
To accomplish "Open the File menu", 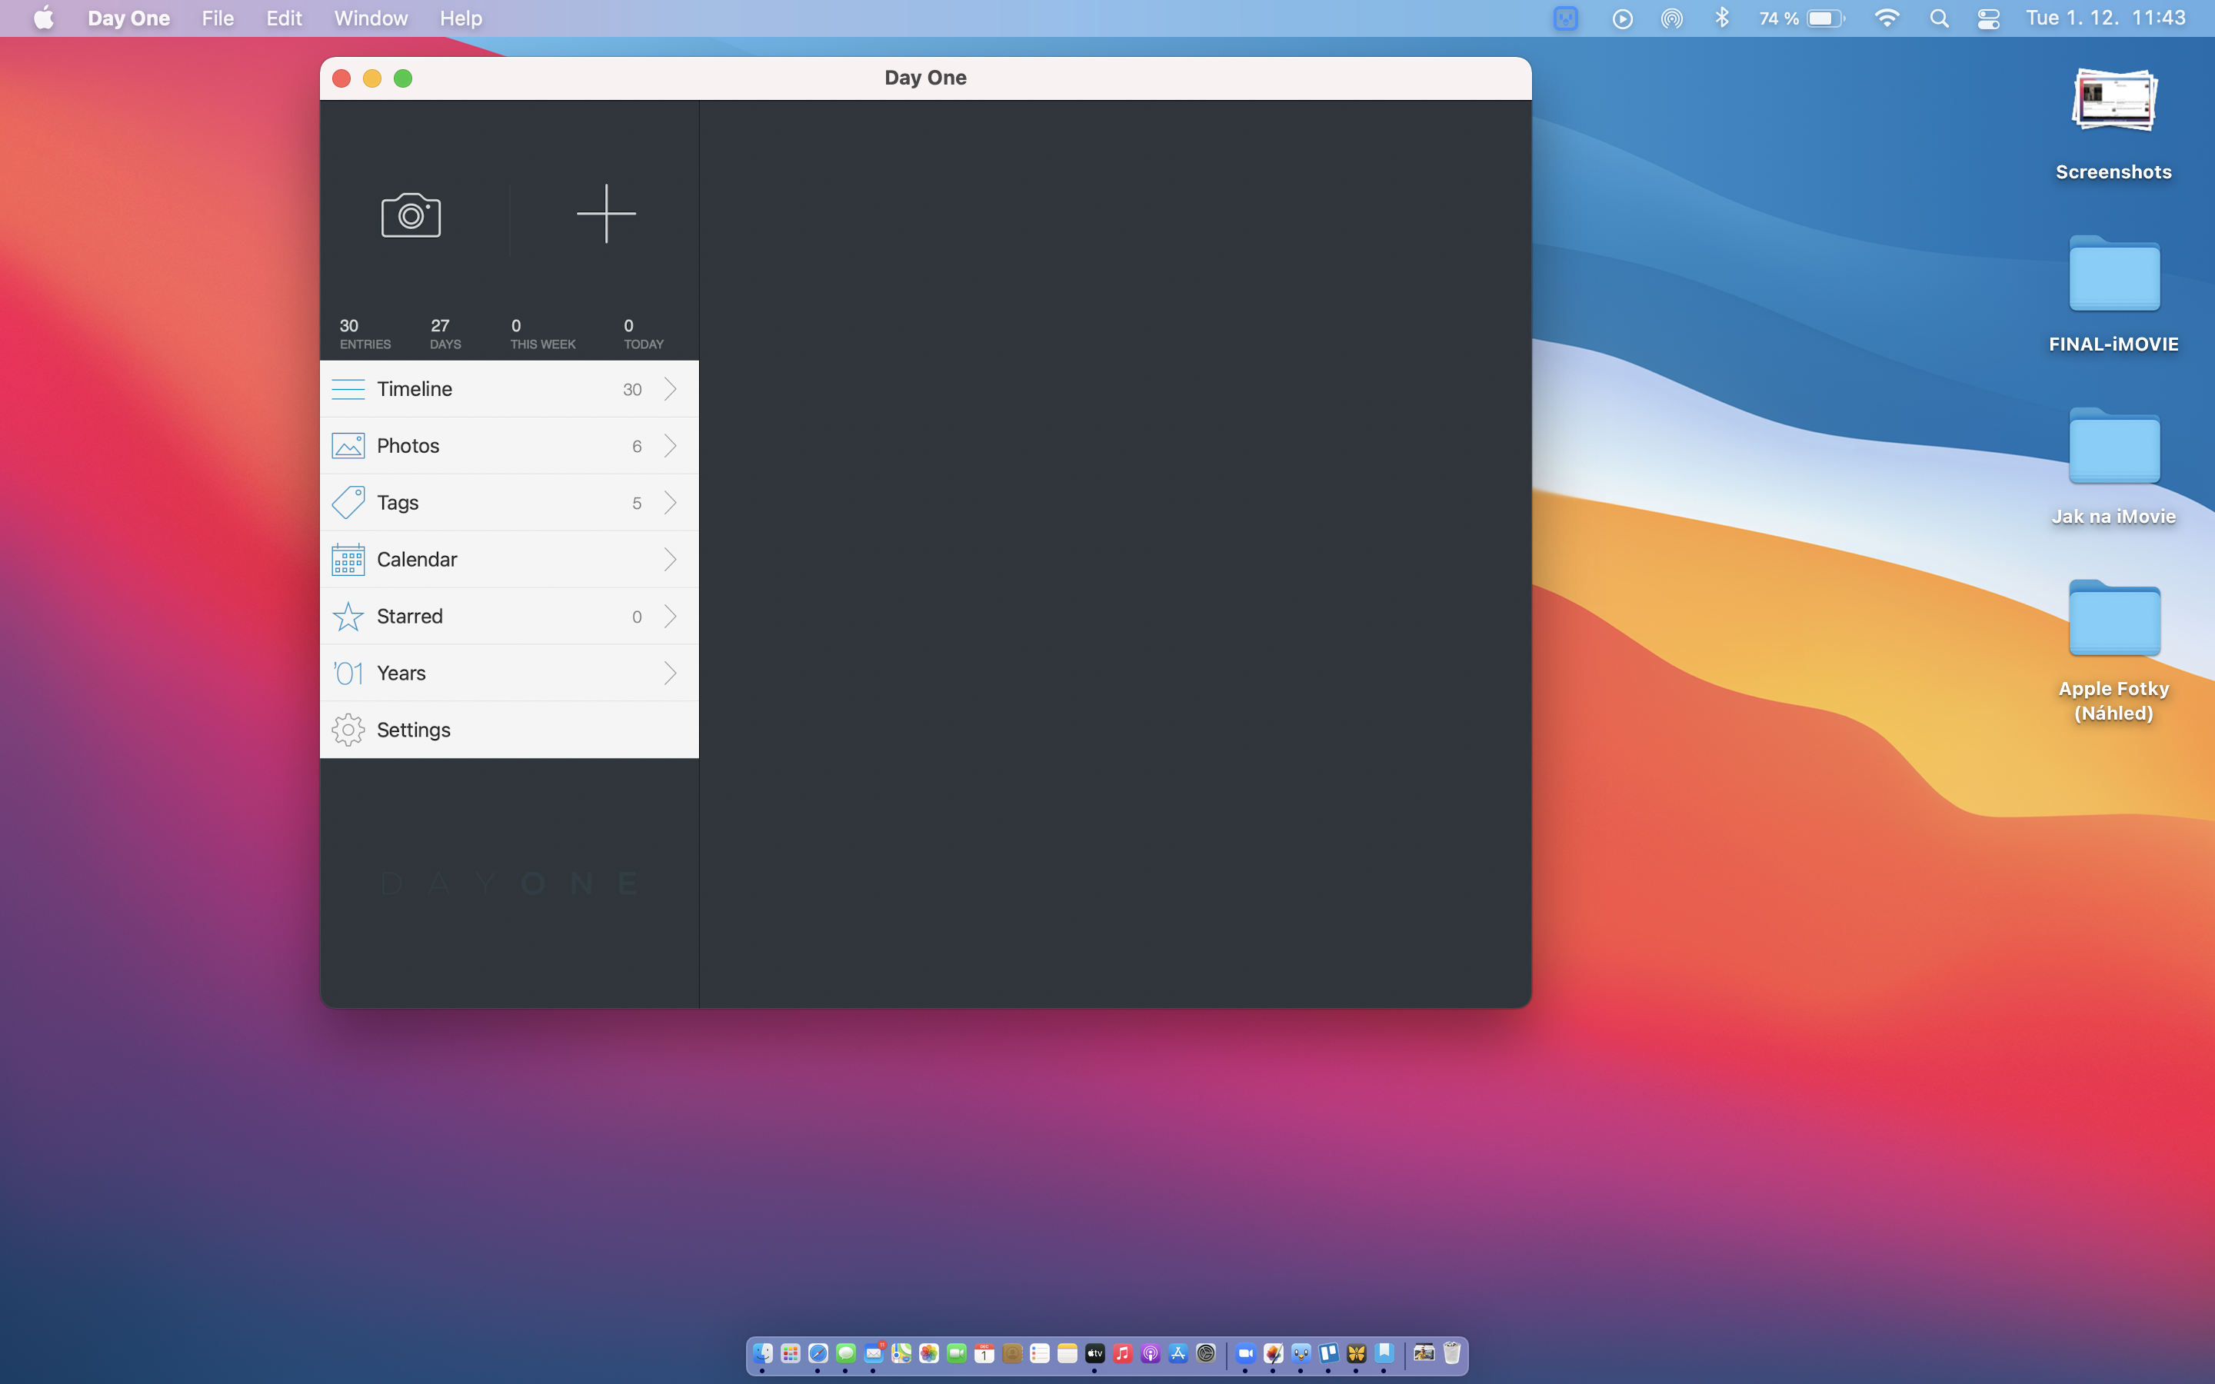I will coord(217,18).
